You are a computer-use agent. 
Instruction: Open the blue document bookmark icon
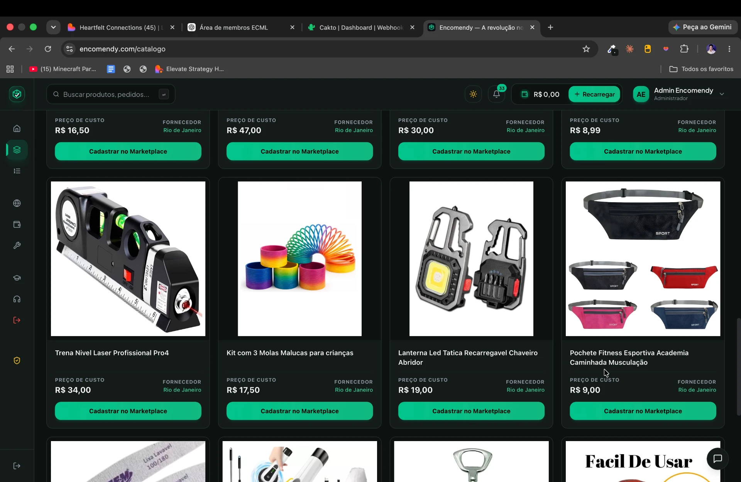[x=111, y=69]
